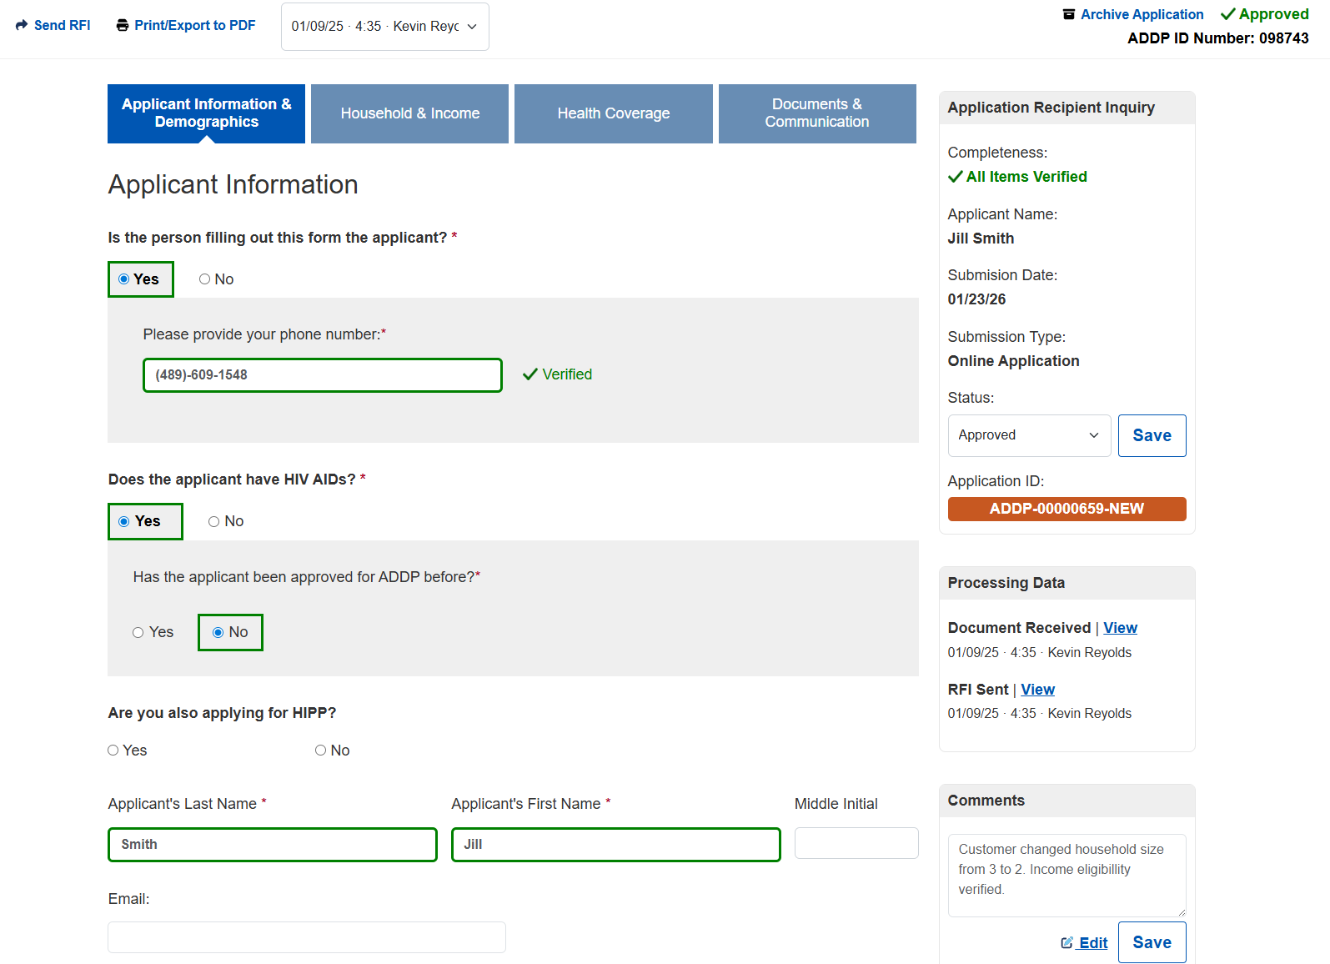Viewport: 1330px width, 964px height.
Task: Click the Archive Application box icon
Action: pyautogui.click(x=1068, y=14)
